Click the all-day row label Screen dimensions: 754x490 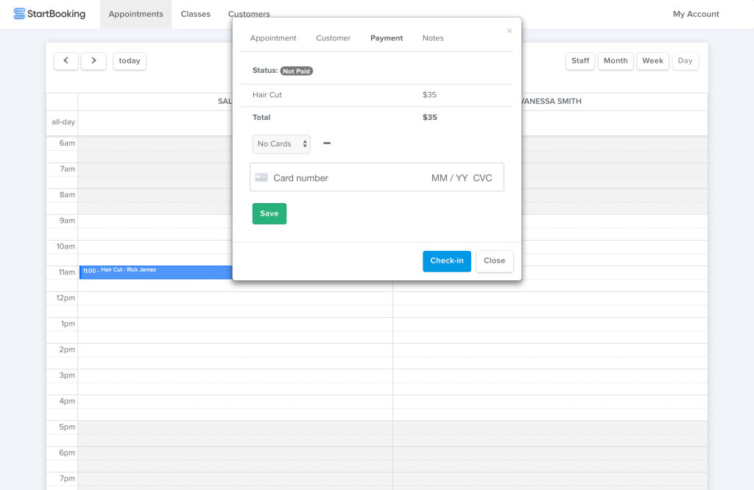coord(63,122)
